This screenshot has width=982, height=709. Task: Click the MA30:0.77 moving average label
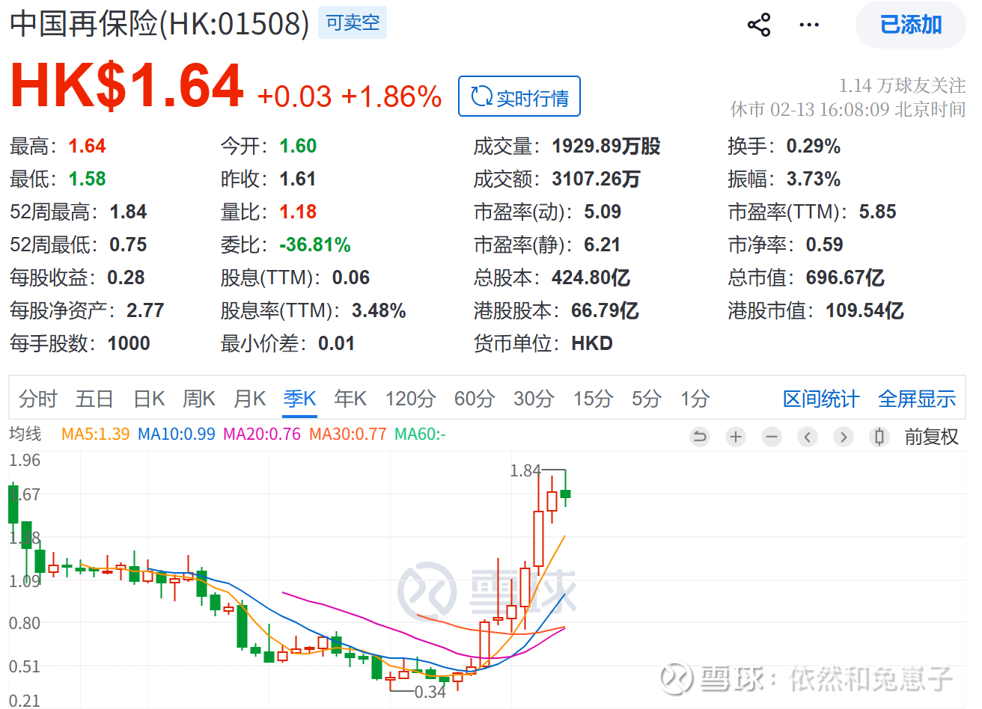click(x=347, y=435)
